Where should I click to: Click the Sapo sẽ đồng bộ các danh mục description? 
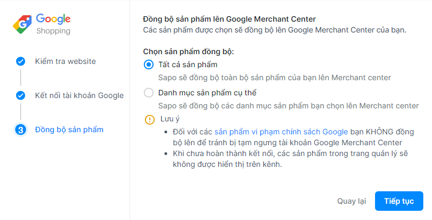(289, 106)
